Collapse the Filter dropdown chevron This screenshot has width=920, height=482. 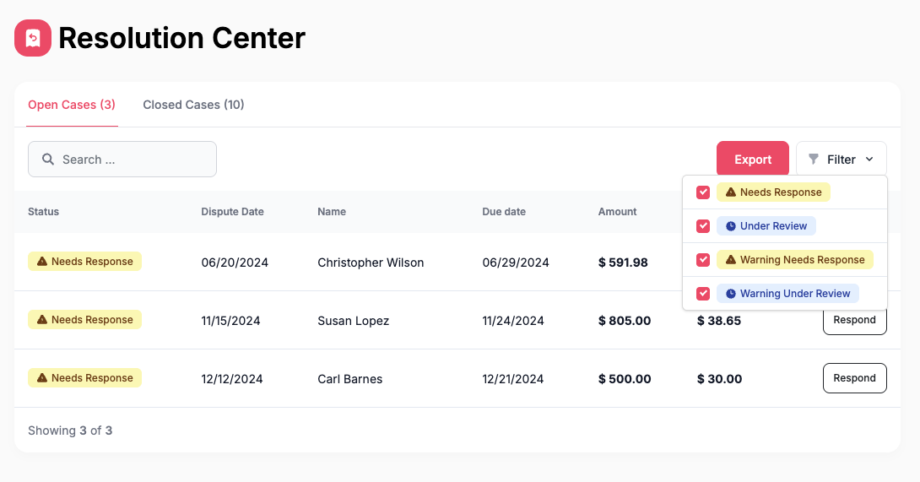pos(869,159)
